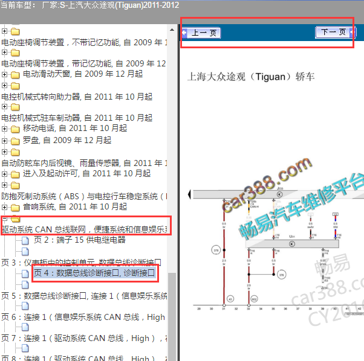Viewport: 364px width, 361px height.
Task: Open 页 5：数据总线诊断接口, 连接 1
Action: (x=84, y=296)
